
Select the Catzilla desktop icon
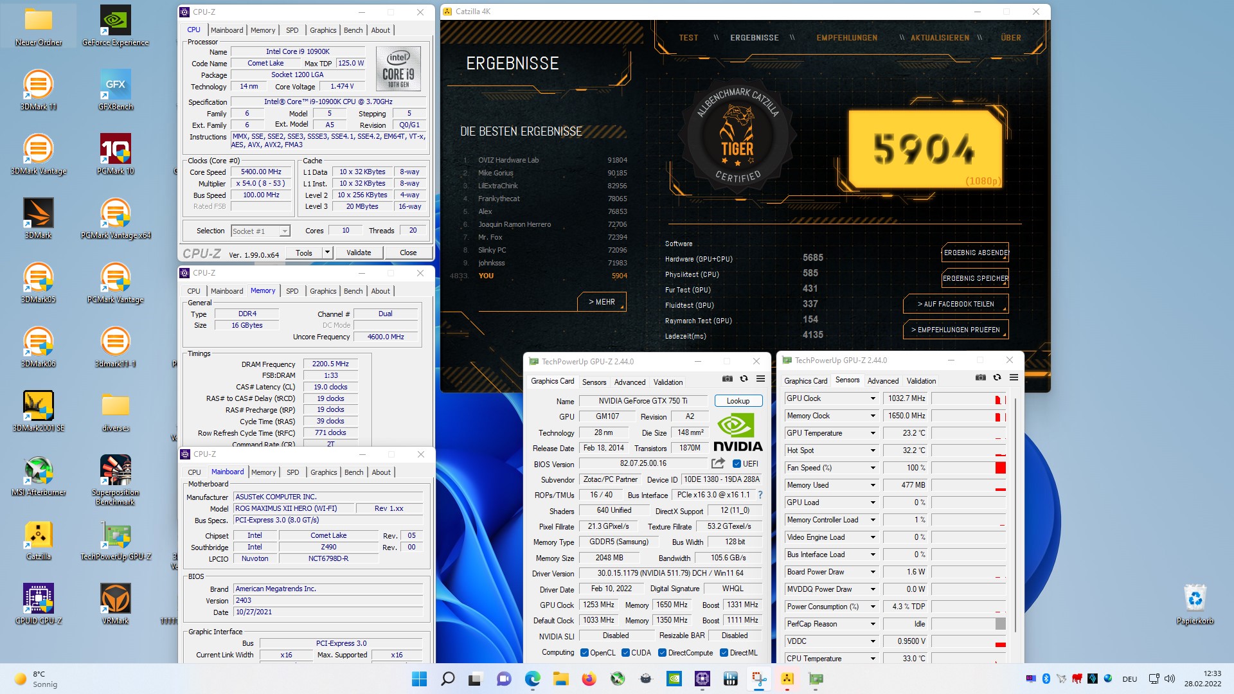pos(39,540)
